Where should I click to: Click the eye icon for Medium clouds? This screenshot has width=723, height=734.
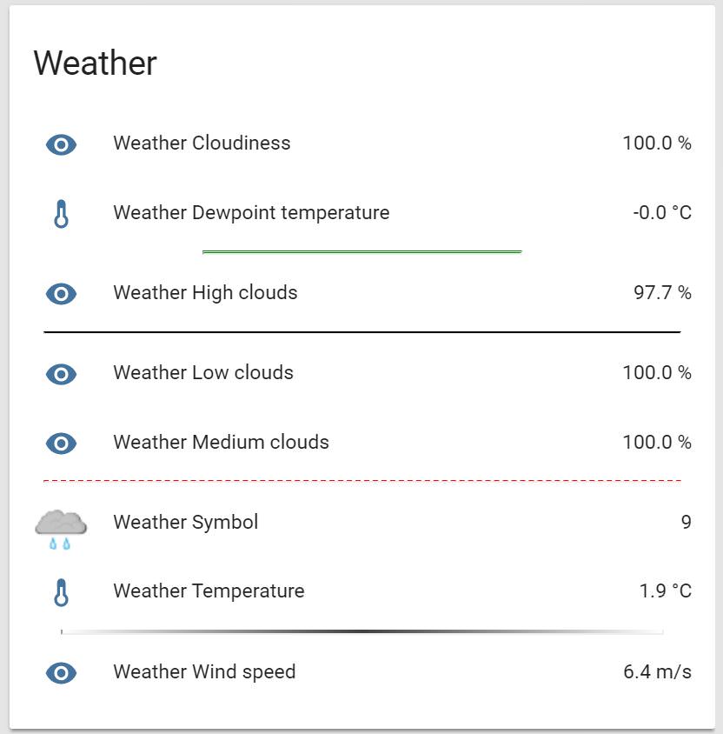(61, 444)
